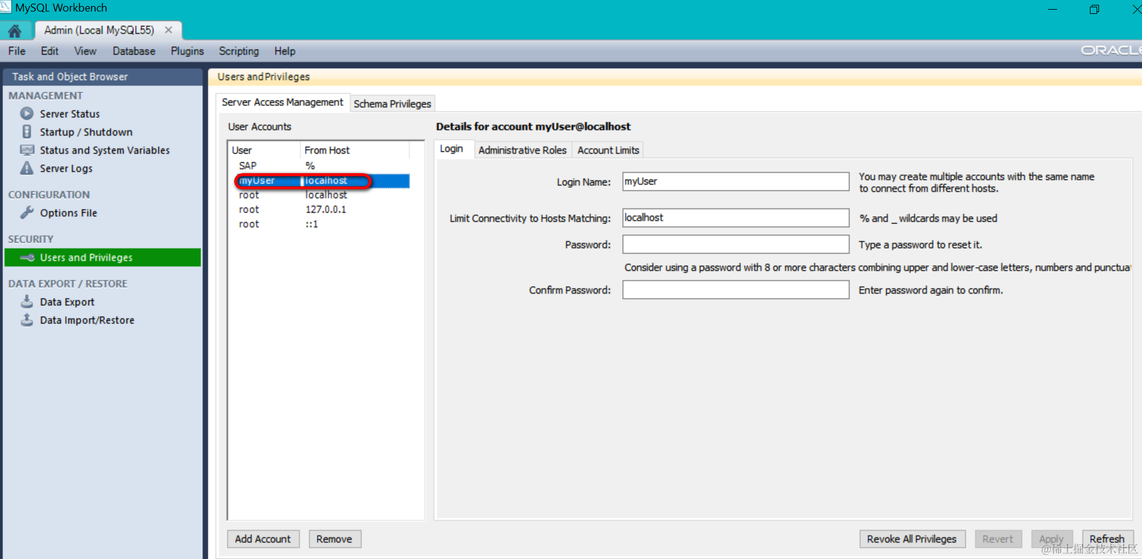Click the Data Import/Restore icon
Screen dimensions: 1142x559
(27, 319)
